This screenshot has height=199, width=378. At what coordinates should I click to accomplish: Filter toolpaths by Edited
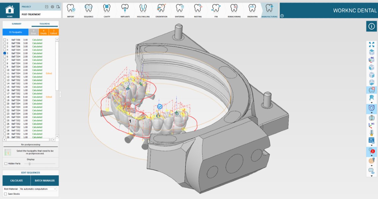(54, 32)
